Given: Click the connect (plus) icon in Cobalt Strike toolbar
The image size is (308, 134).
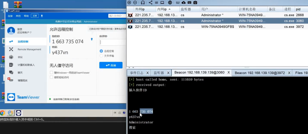Looking at the screenshot, I should pyautogui.click(x=129, y=2).
